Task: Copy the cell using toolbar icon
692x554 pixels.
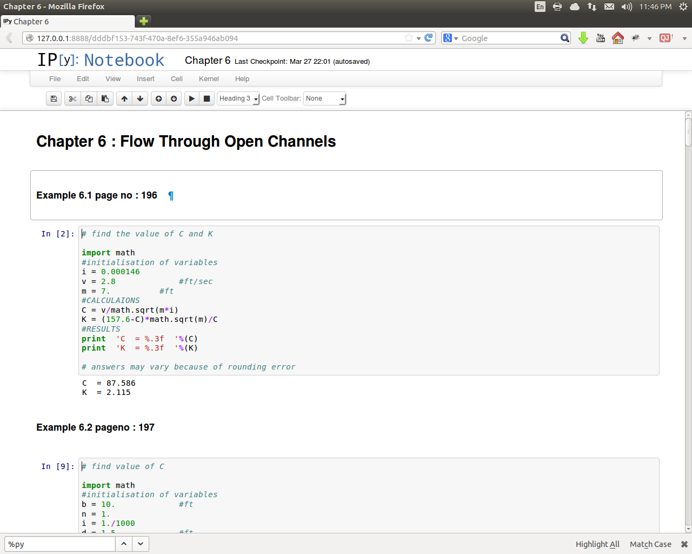Action: pos(89,98)
